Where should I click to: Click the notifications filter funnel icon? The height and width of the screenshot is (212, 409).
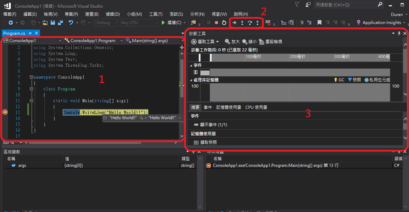[297, 5]
